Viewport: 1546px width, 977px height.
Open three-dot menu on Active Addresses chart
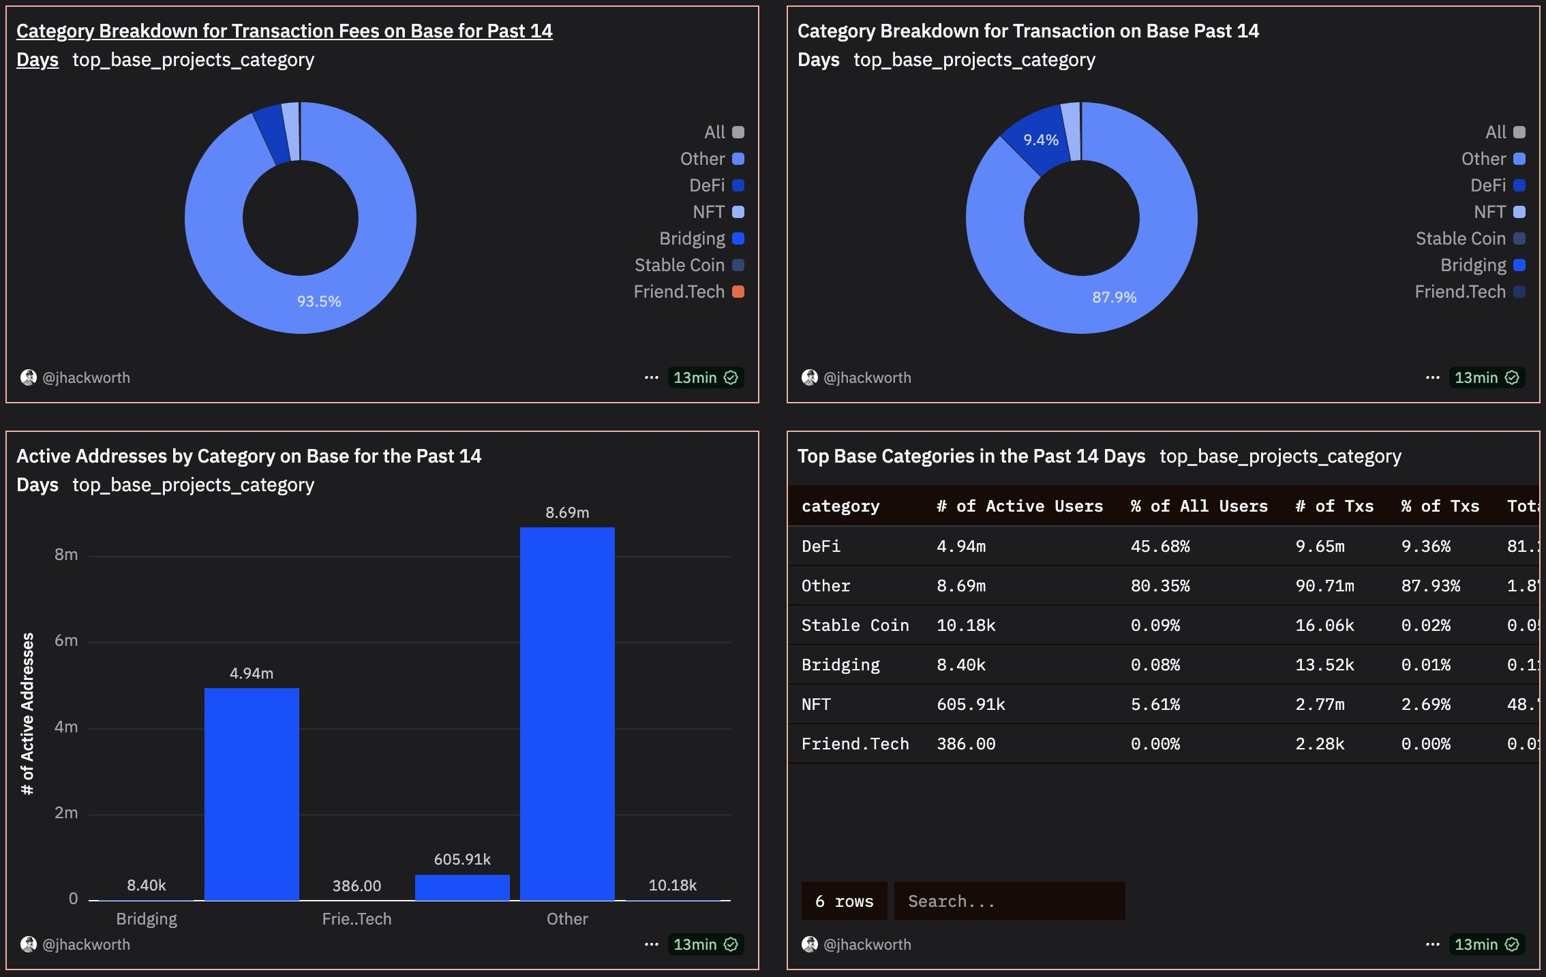tap(651, 944)
